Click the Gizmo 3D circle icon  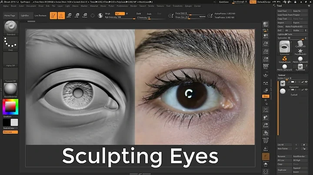click(93, 16)
